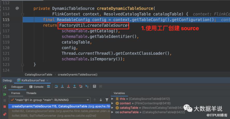
Task: Click line number 116 in gutter
Action: (x=6, y=25)
